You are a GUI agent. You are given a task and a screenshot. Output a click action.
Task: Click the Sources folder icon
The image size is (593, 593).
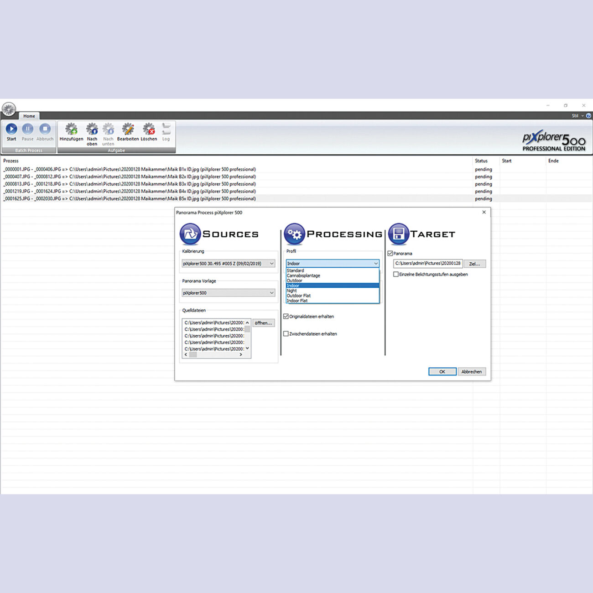[190, 234]
